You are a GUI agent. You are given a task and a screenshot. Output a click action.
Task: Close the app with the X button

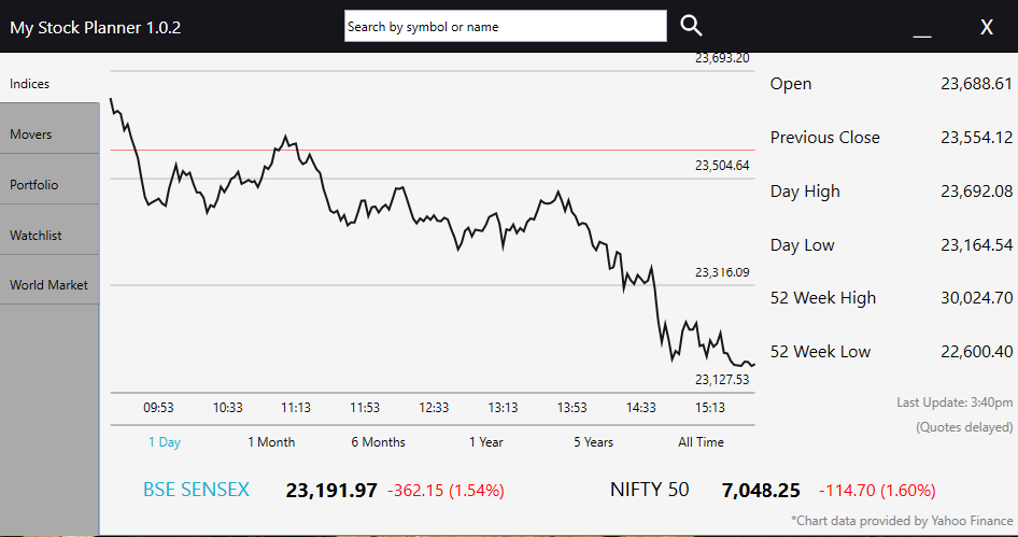[x=986, y=27]
